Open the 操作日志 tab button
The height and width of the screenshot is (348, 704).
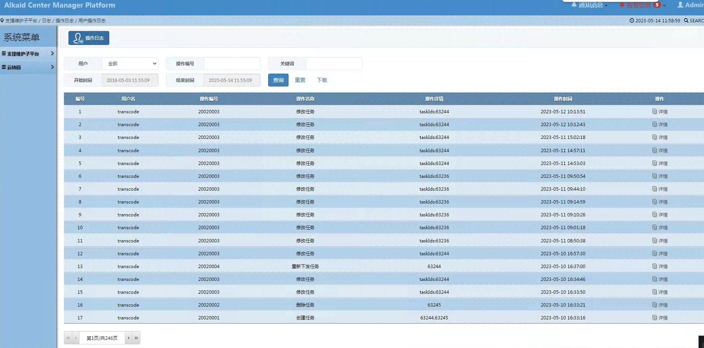(x=89, y=38)
